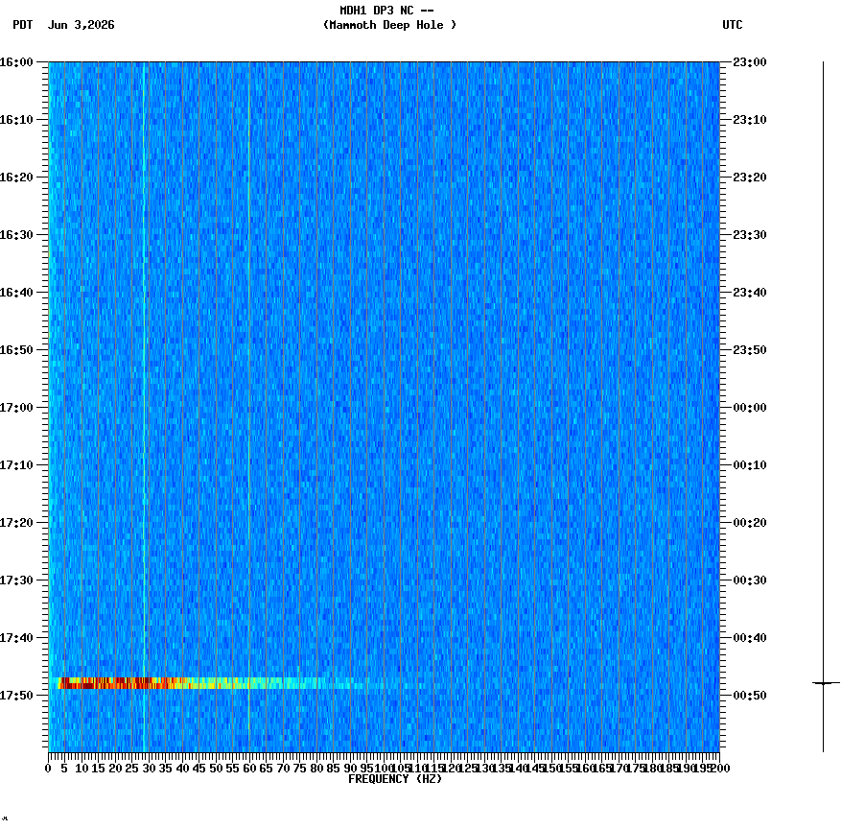The height and width of the screenshot is (829, 865).
Task: Click the UTC time label '00:20'
Action: pos(750,523)
